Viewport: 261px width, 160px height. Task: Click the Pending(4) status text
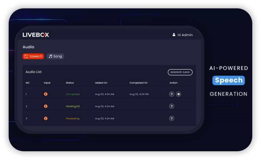[73, 106]
